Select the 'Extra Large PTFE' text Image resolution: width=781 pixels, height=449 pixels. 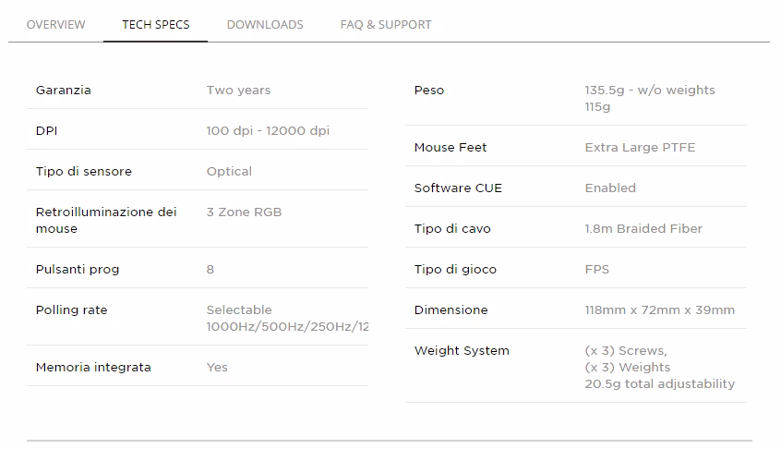(x=640, y=148)
